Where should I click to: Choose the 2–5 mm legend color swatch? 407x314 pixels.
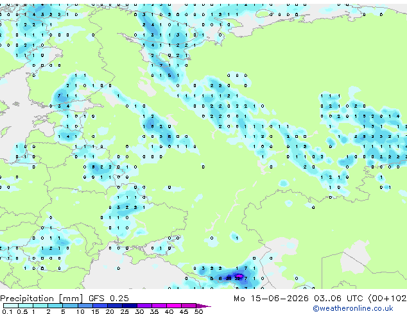coord(55,306)
